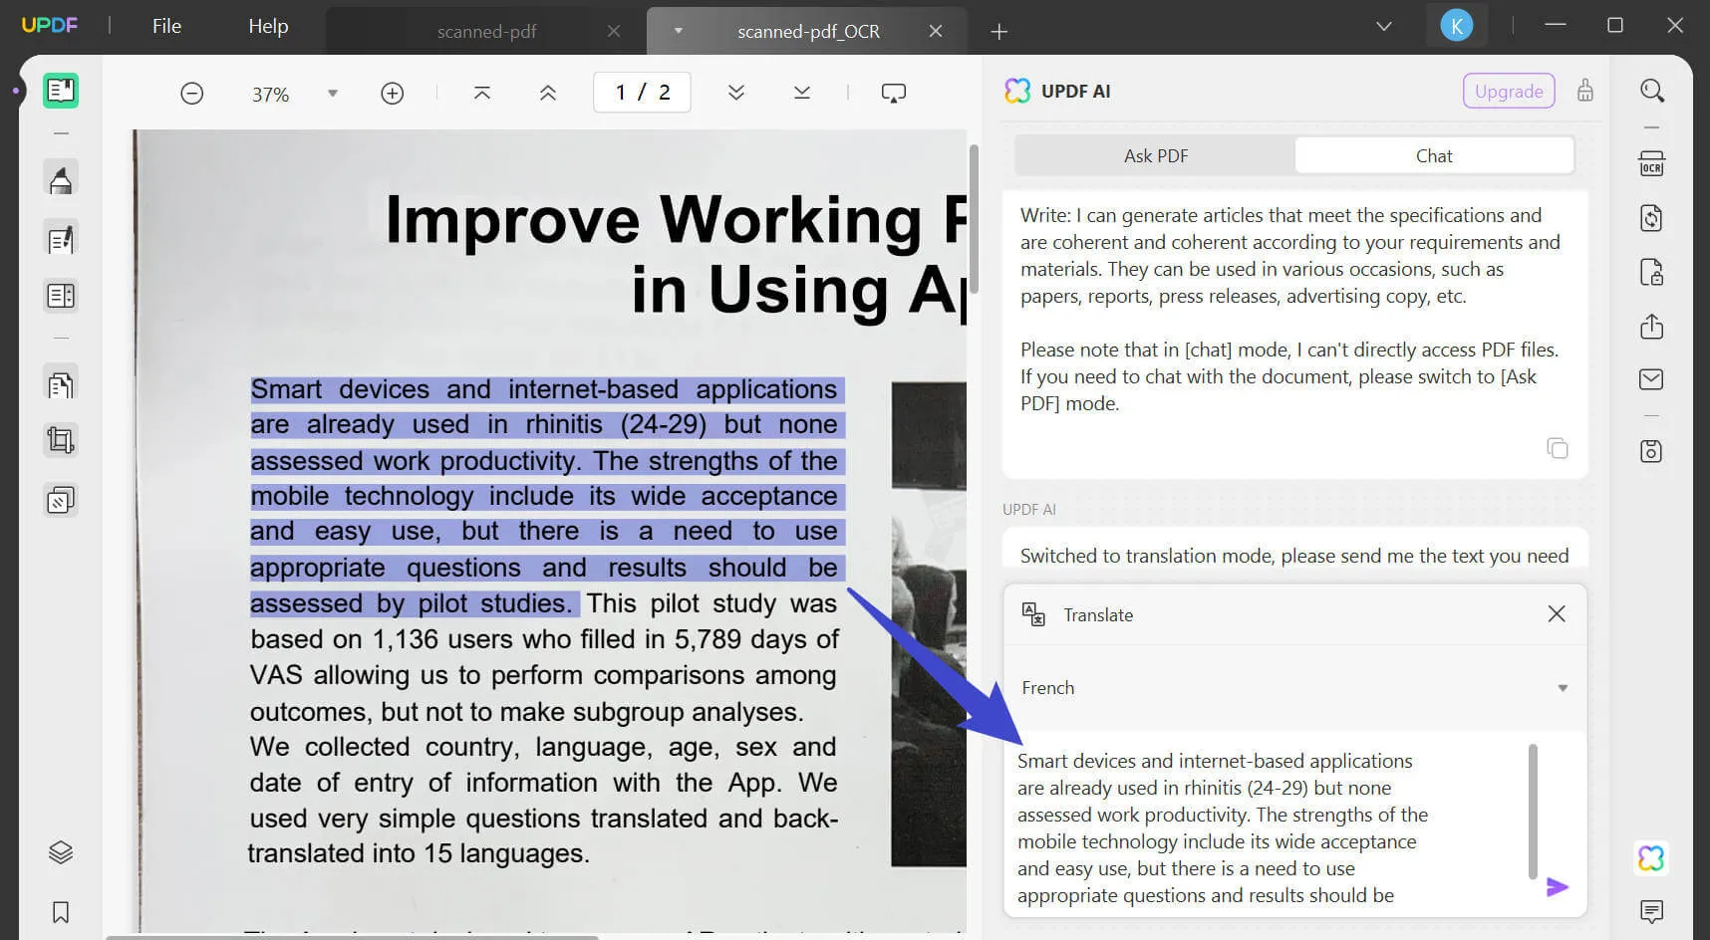Open the watermark and background tool
Screen dimensions: 1710x940
coord(61,500)
